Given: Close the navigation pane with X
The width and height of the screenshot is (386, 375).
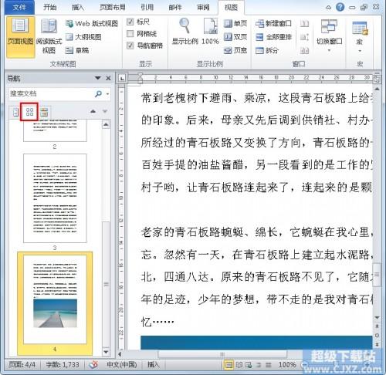Looking at the screenshot, I should [x=109, y=78].
